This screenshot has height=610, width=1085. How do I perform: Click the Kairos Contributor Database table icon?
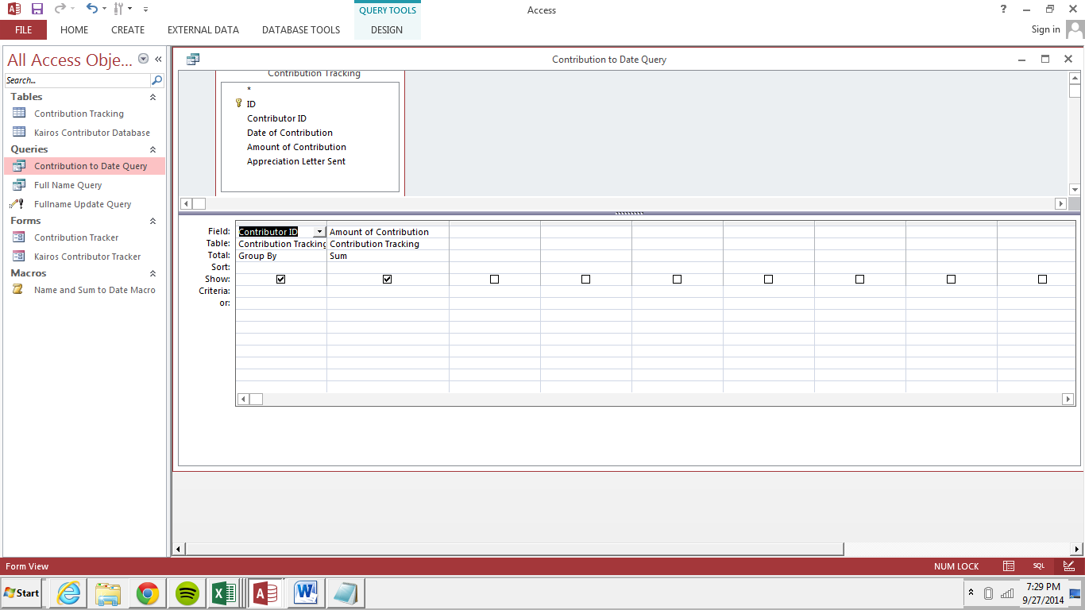click(19, 133)
